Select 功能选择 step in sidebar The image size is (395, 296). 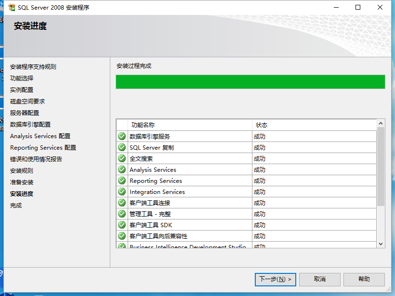[22, 78]
